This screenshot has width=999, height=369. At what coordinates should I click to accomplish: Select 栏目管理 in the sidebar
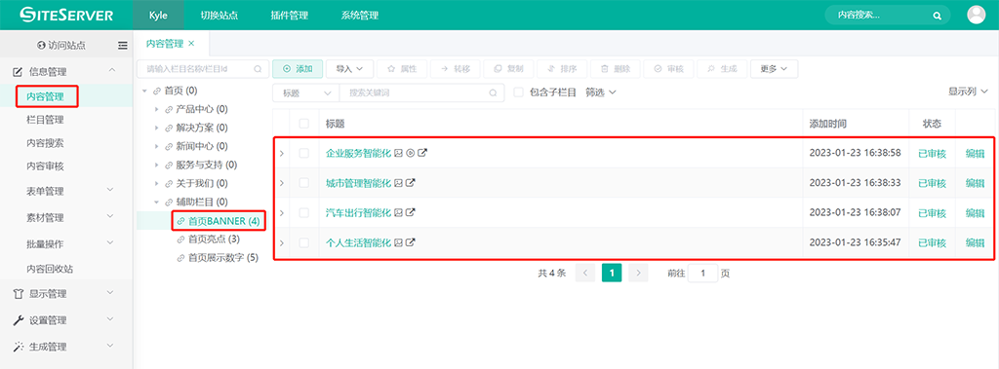(45, 120)
